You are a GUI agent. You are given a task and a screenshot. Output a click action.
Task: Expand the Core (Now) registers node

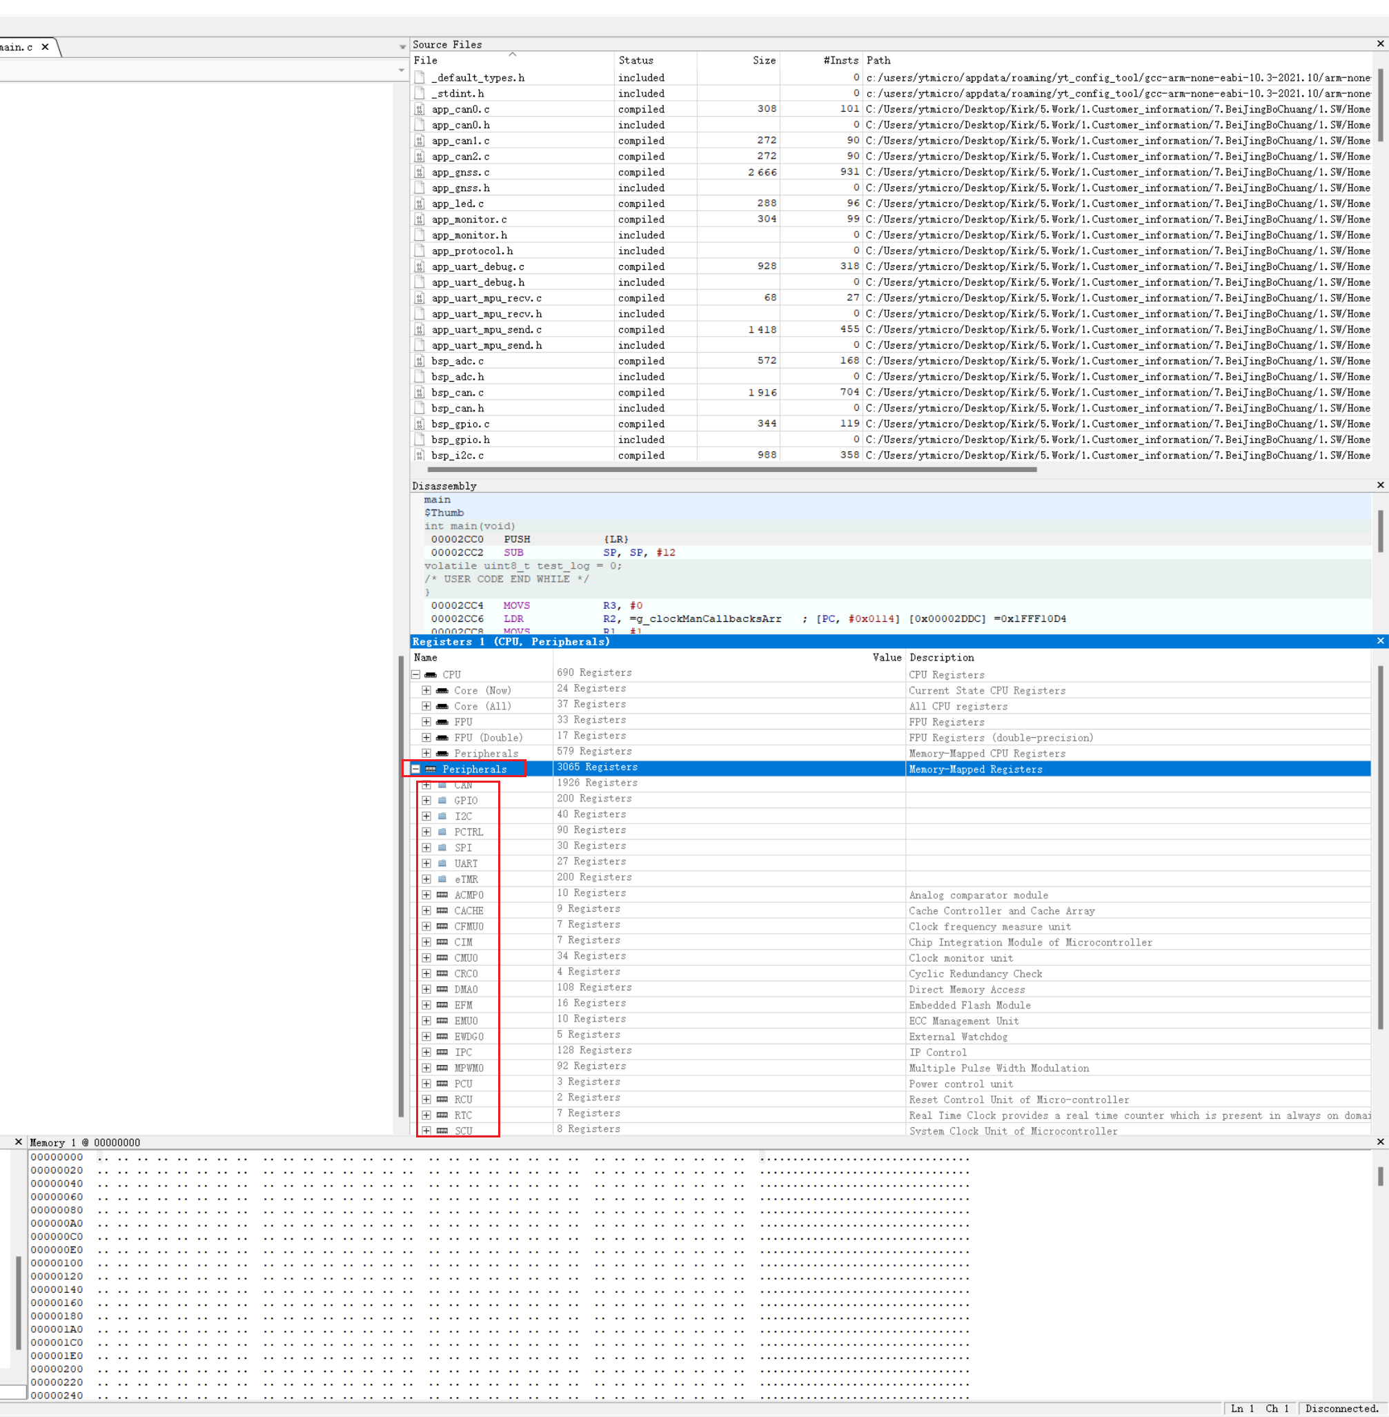tap(426, 690)
